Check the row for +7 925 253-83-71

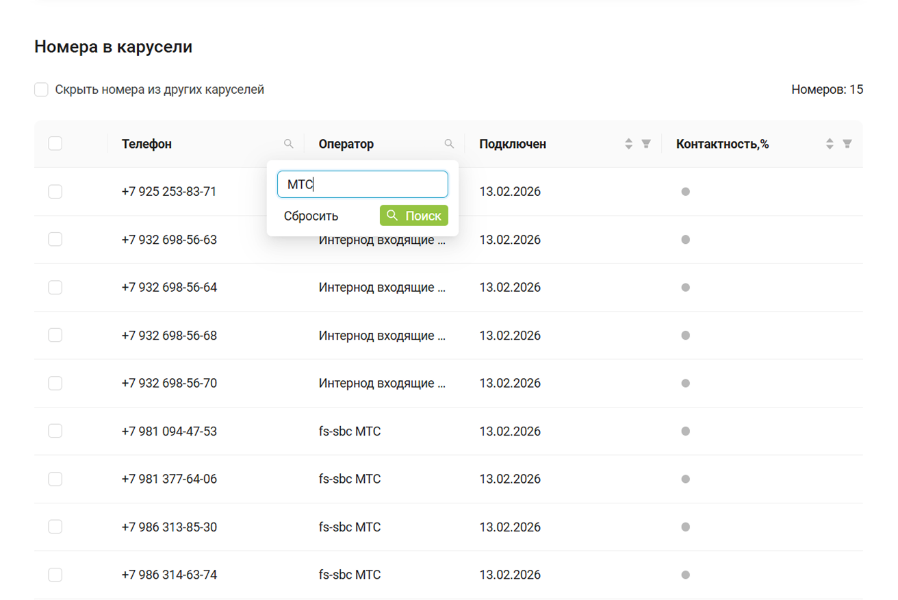(x=55, y=192)
